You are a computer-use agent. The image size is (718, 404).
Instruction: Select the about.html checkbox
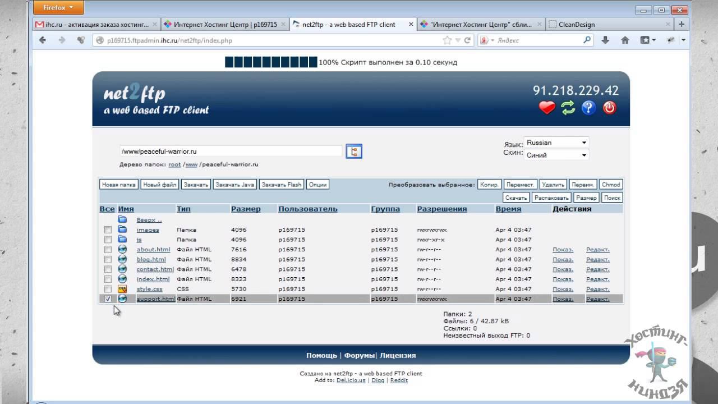pos(108,250)
